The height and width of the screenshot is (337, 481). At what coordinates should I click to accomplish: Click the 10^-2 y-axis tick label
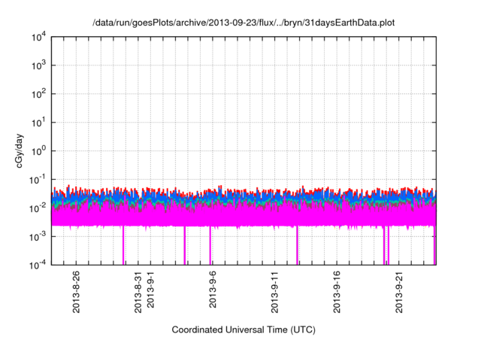(x=38, y=208)
